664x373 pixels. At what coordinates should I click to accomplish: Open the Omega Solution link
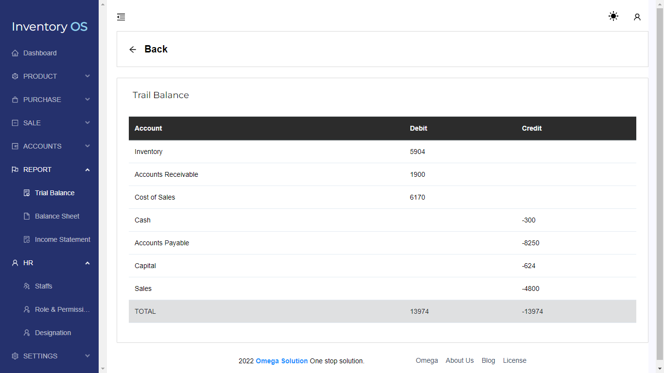pyautogui.click(x=281, y=361)
